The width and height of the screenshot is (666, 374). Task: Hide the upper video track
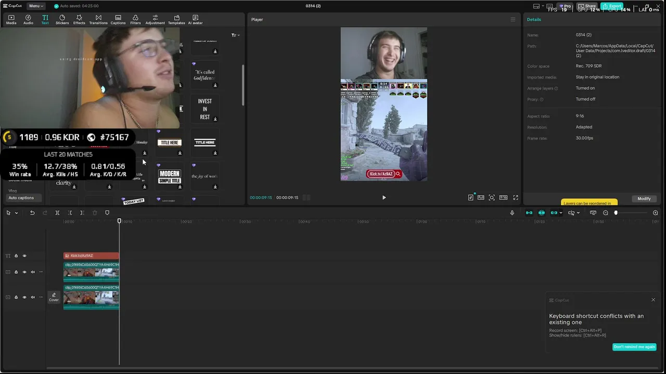tap(24, 272)
